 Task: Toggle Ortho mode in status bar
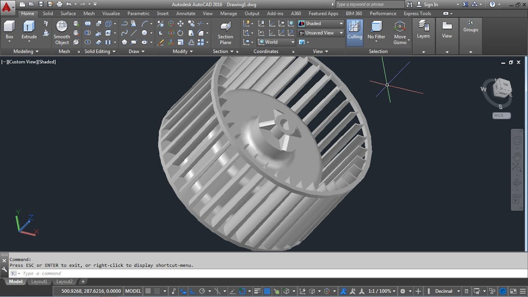(192, 291)
